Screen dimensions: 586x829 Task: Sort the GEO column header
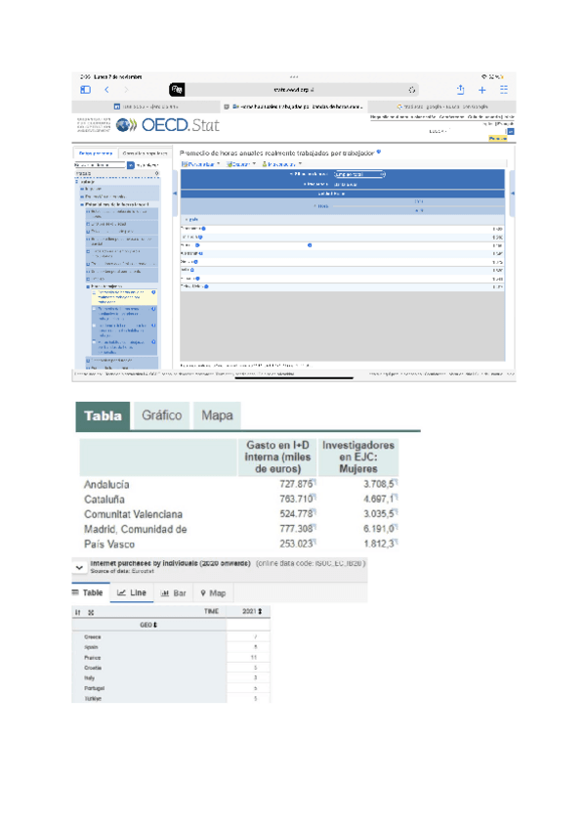(x=149, y=624)
